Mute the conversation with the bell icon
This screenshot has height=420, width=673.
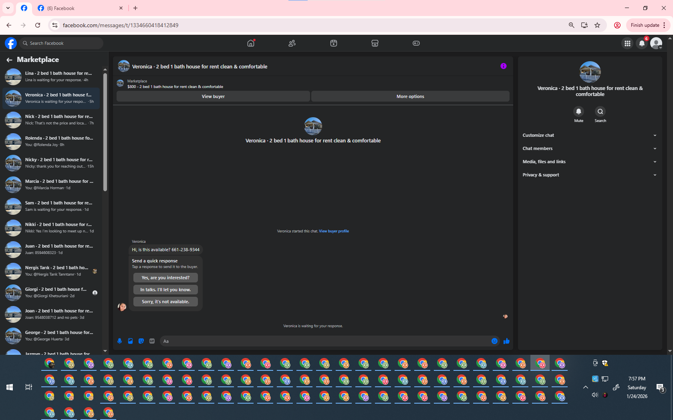pyautogui.click(x=578, y=112)
